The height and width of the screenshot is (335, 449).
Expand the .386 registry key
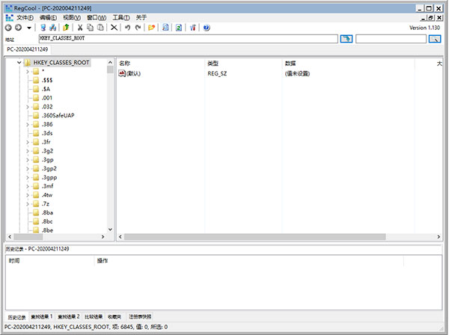point(27,124)
